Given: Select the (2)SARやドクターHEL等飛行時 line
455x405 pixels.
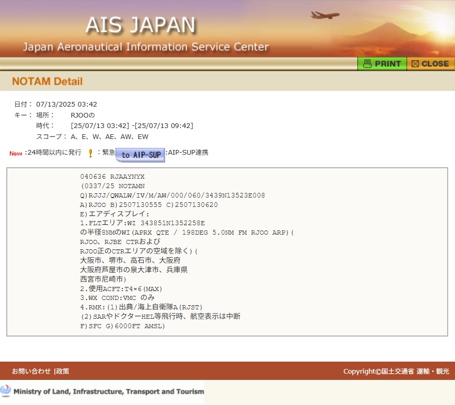Looking at the screenshot, I should point(160,317).
